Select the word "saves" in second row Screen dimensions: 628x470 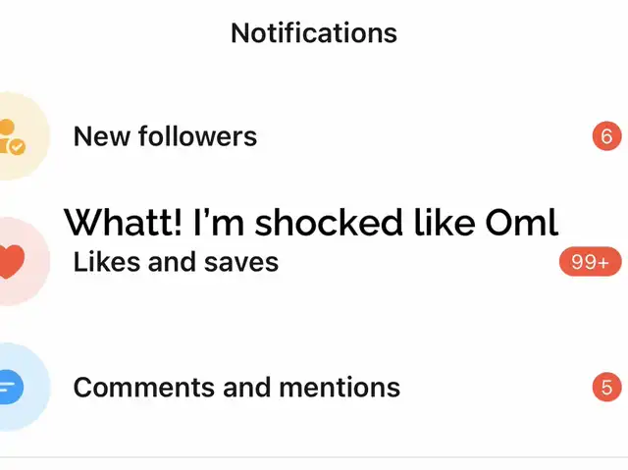pos(241,262)
